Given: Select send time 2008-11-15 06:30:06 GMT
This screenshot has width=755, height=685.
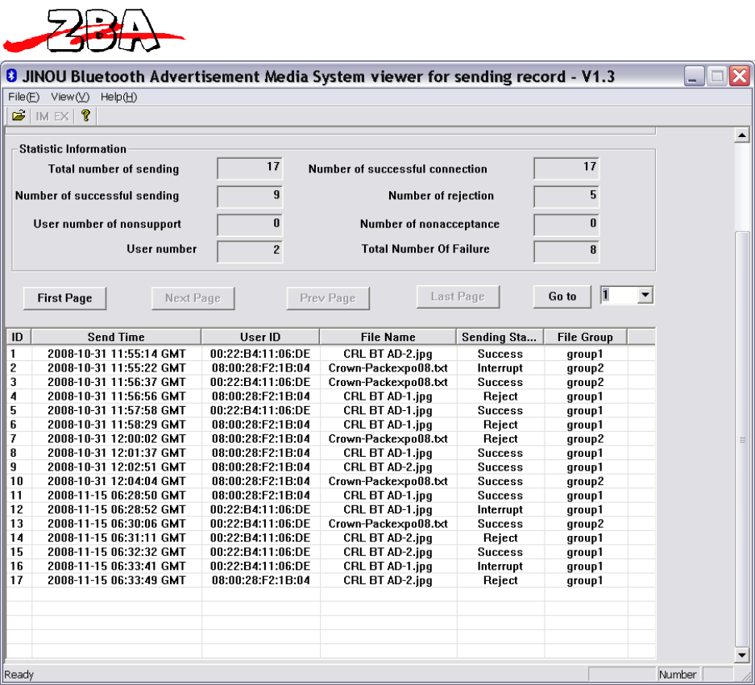Looking at the screenshot, I should (117, 524).
